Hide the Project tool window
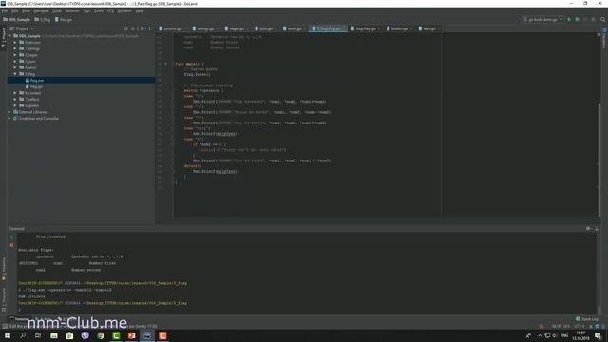608x342 pixels. pyautogui.click(x=150, y=28)
